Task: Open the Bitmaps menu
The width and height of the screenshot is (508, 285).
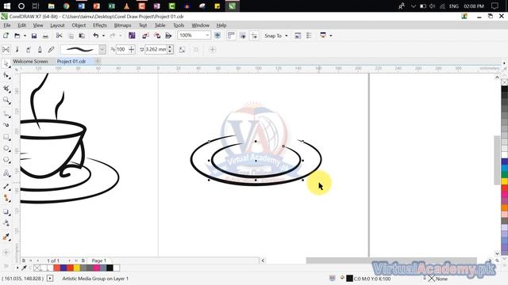Action: (x=122, y=25)
